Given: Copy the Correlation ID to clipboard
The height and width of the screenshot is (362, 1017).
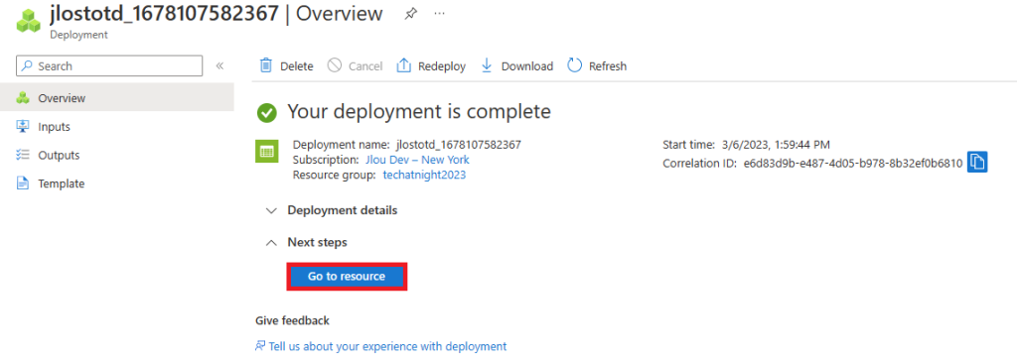Looking at the screenshot, I should 977,162.
